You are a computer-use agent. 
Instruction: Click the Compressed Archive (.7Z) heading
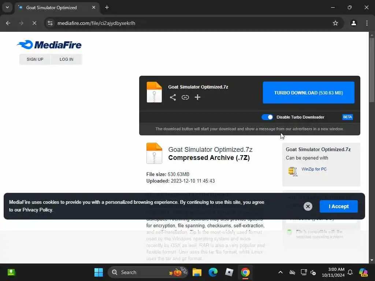[209, 158]
